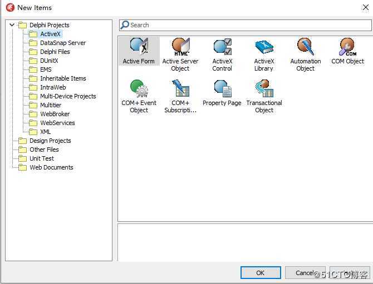Select the ActiveX Library book icon
This screenshot has height=284, width=373.
(264, 47)
